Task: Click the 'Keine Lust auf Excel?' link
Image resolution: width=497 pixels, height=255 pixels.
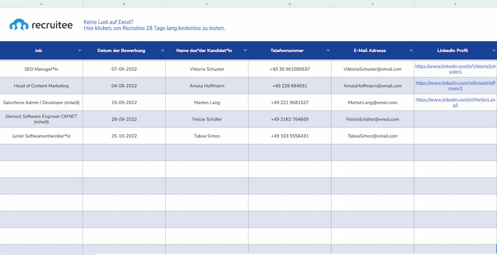Action: (108, 22)
